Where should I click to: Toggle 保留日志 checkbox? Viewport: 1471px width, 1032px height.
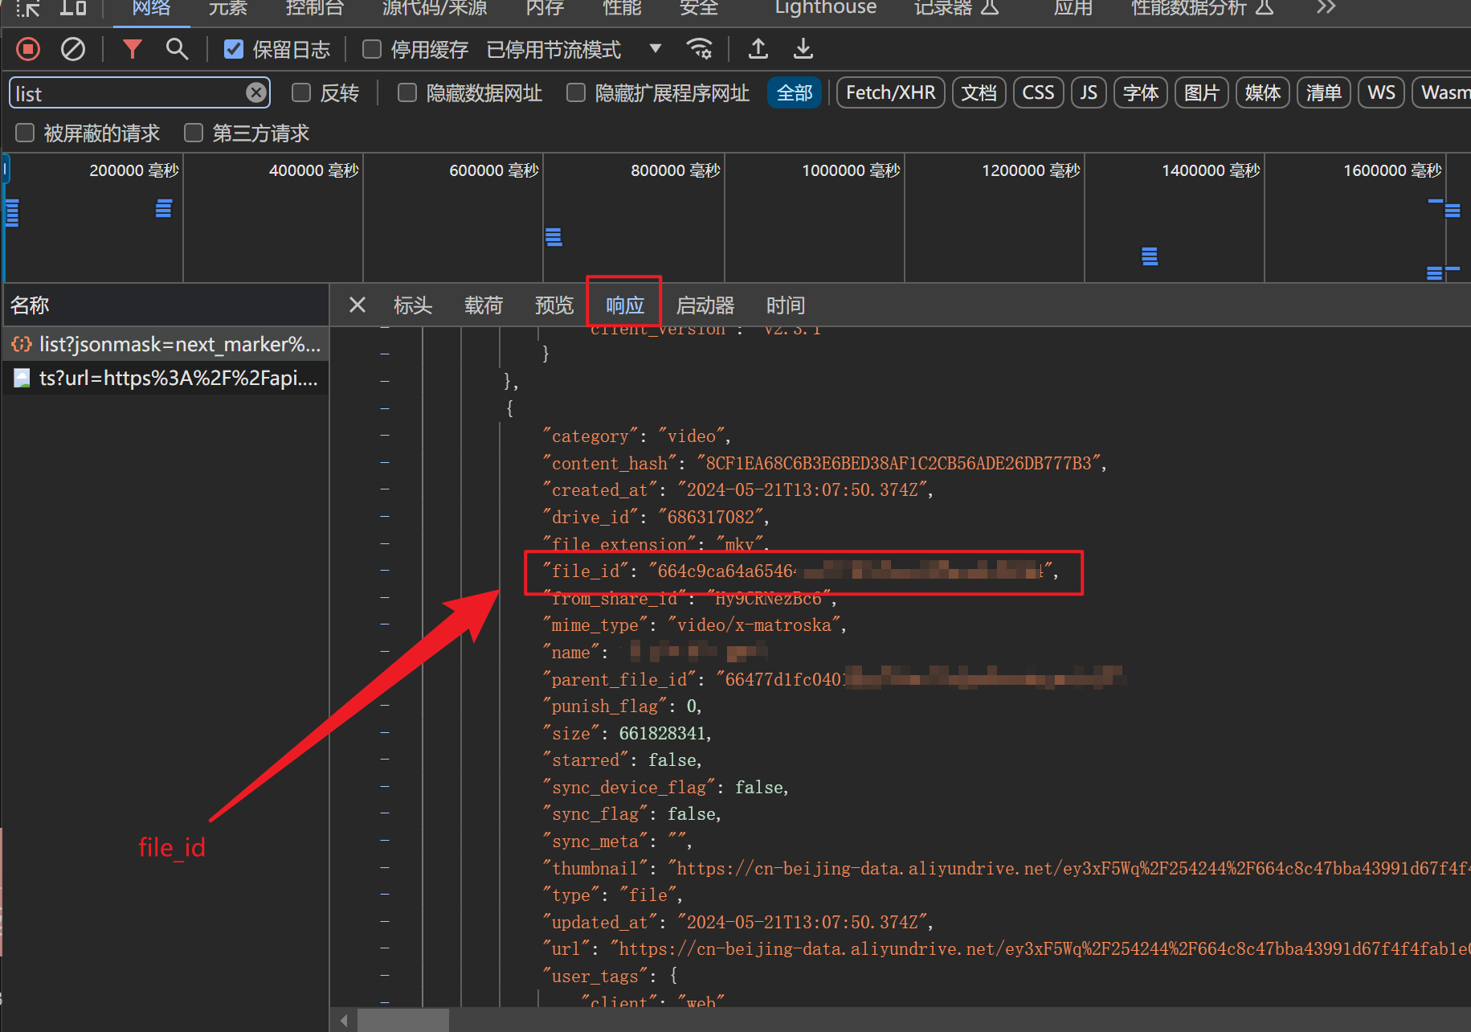pos(234,50)
